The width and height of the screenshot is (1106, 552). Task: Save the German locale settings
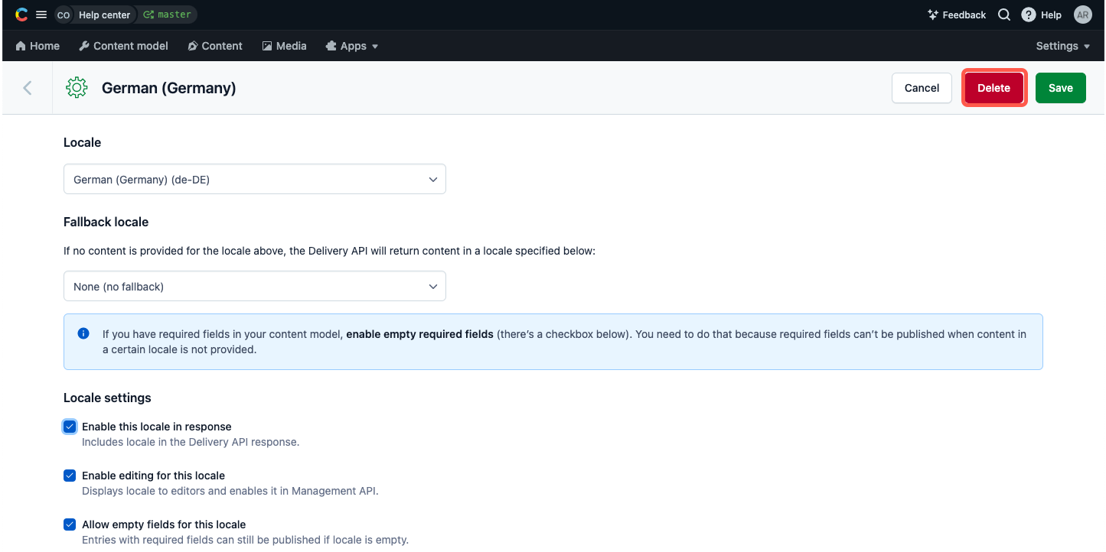[x=1060, y=87]
